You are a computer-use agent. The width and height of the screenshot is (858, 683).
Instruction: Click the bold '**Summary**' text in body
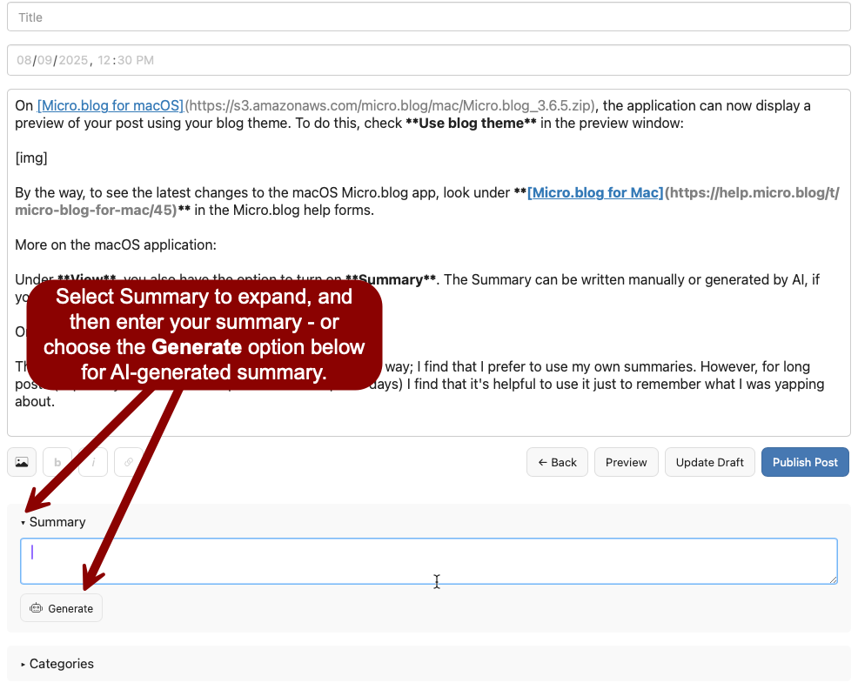391,279
